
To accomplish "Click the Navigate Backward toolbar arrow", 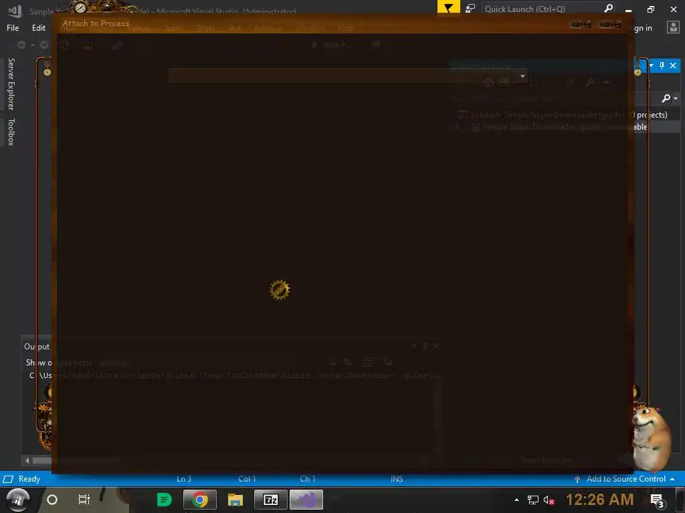I will pyautogui.click(x=21, y=45).
